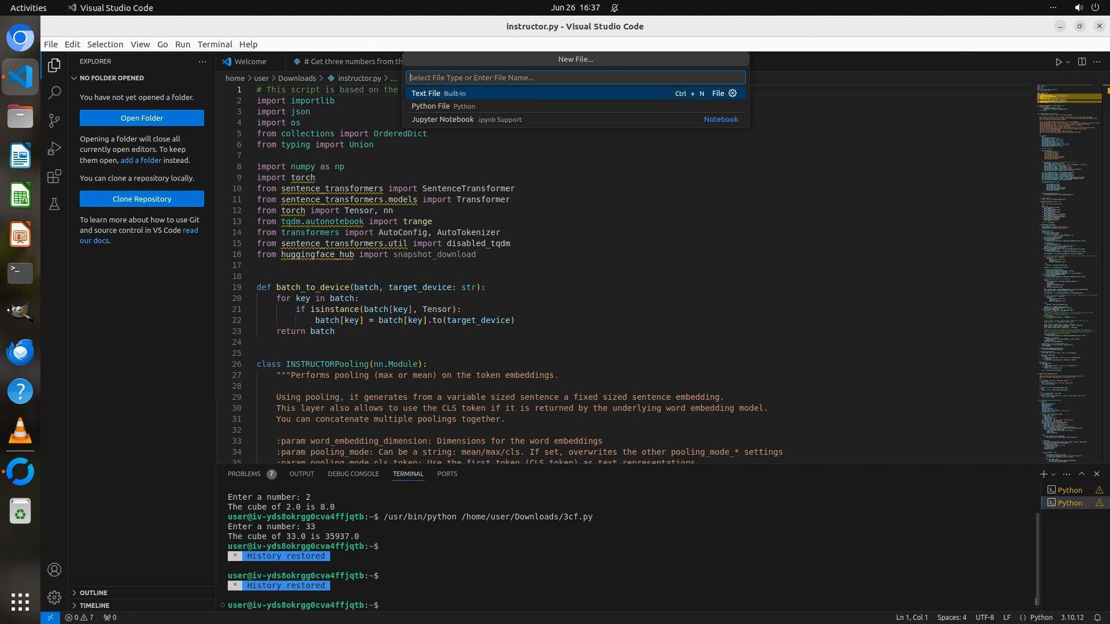Viewport: 1110px width, 624px height.
Task: Open the Testing flask view
Action: pyautogui.click(x=54, y=204)
